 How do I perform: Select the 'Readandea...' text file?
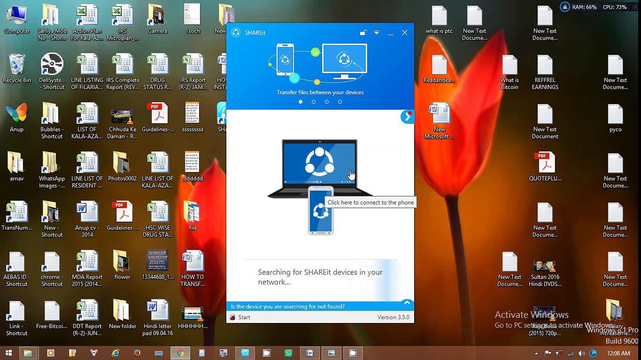439,68
